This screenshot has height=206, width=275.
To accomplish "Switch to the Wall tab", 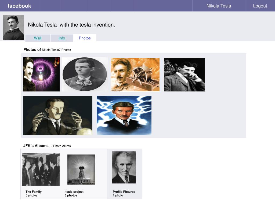I will click(38, 38).
